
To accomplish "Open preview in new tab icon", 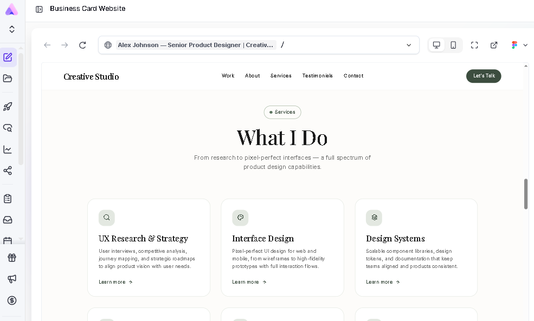I will 494,45.
